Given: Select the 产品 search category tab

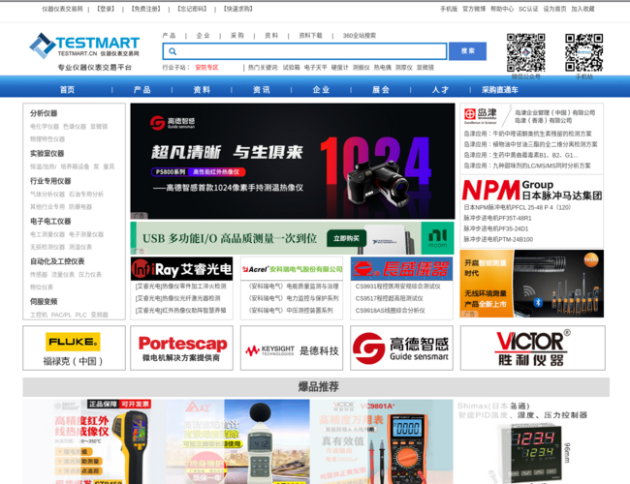Looking at the screenshot, I should click(x=169, y=35).
